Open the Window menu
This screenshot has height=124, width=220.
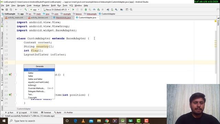78,6
